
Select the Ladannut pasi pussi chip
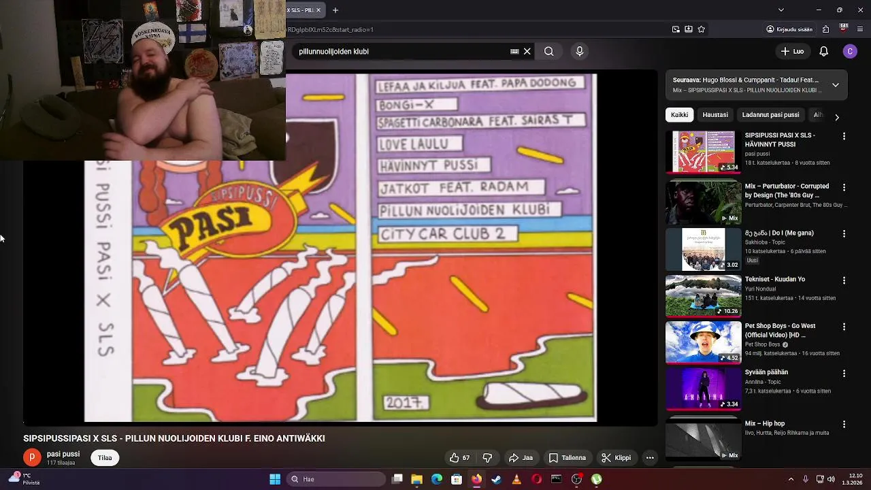coord(770,115)
